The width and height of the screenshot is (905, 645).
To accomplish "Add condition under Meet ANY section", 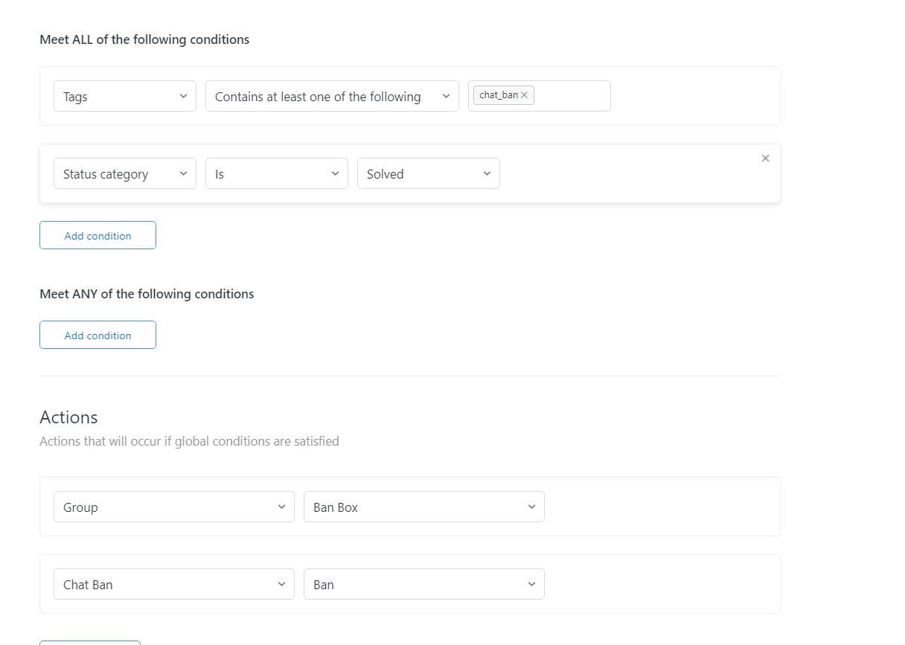I will click(97, 336).
